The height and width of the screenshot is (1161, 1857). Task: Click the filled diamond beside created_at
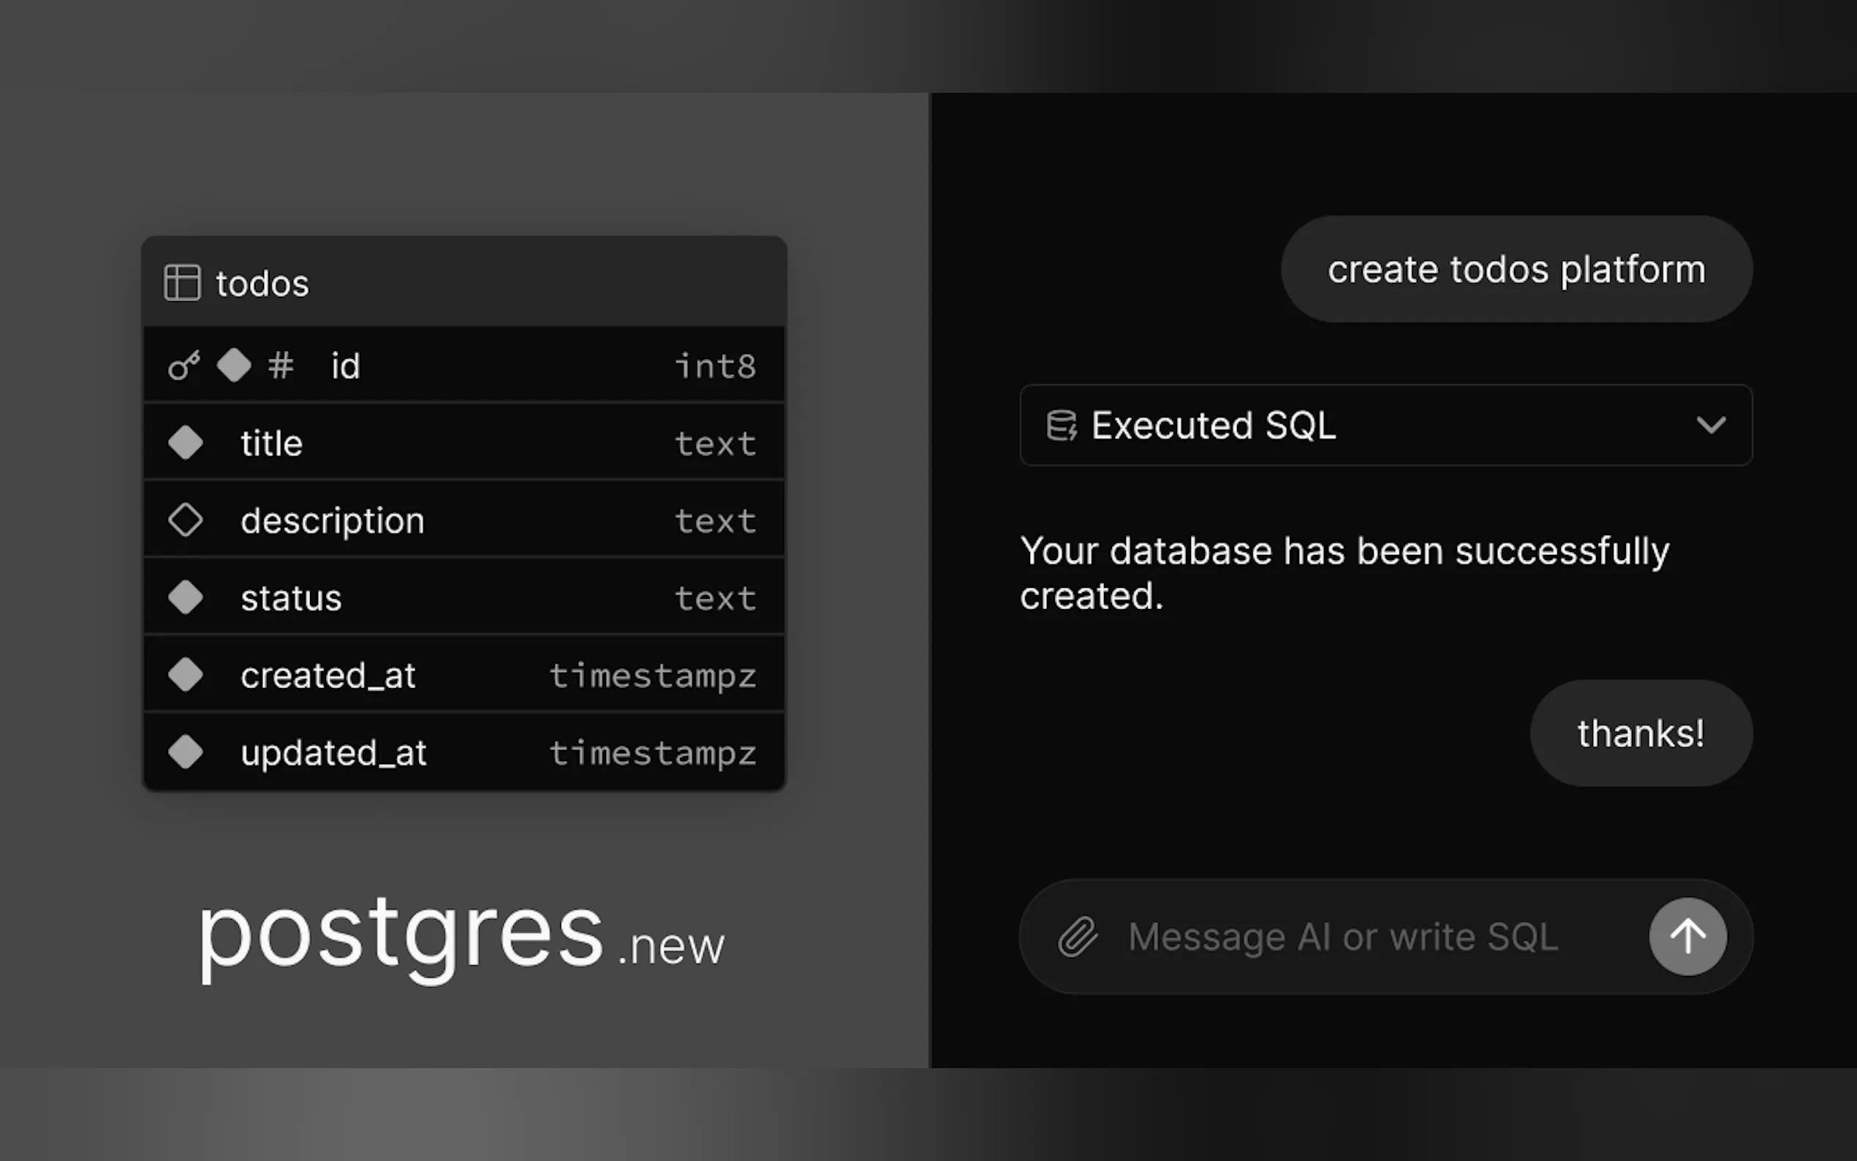coord(185,675)
